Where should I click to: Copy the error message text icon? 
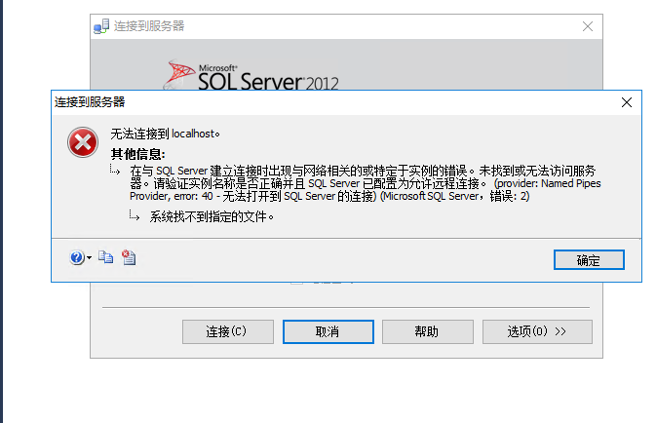coord(107,258)
